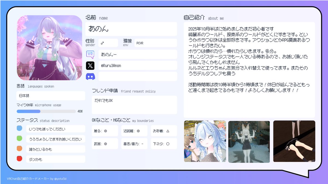Click the empty Discord handle field
This screenshot has width=328, height=184.
[138, 76]
